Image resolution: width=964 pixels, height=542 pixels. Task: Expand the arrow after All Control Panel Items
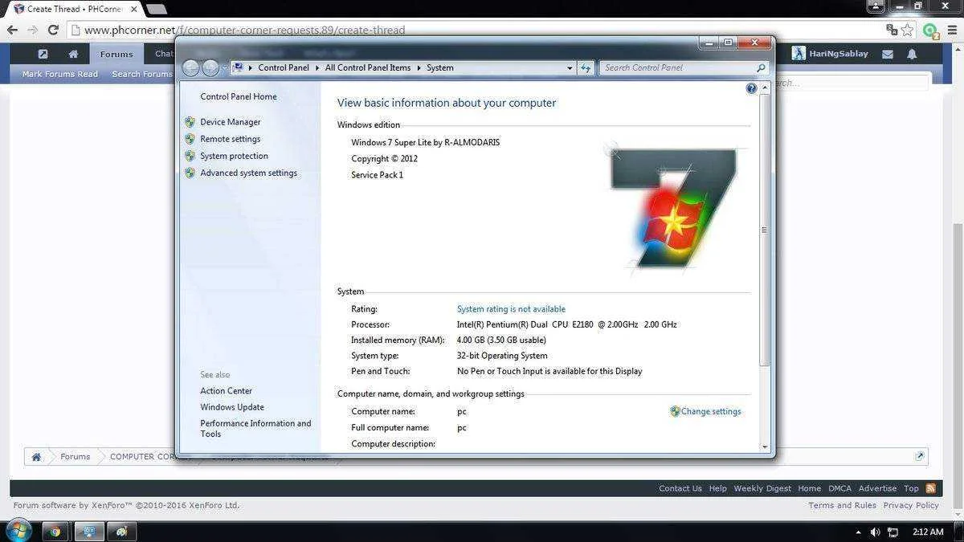419,68
